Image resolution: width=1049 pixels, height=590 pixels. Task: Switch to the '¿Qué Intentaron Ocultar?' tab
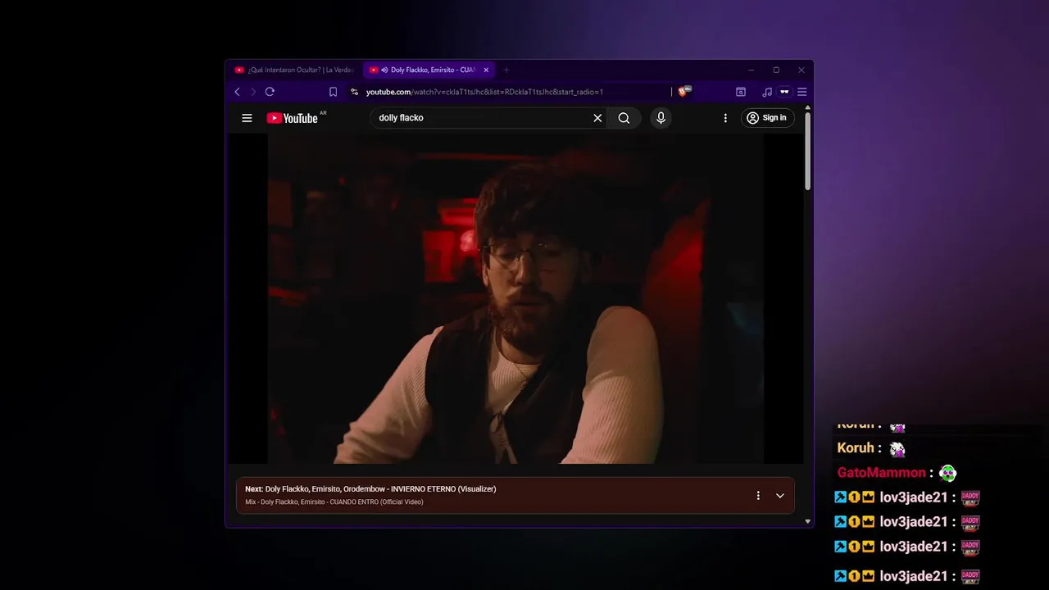point(294,70)
